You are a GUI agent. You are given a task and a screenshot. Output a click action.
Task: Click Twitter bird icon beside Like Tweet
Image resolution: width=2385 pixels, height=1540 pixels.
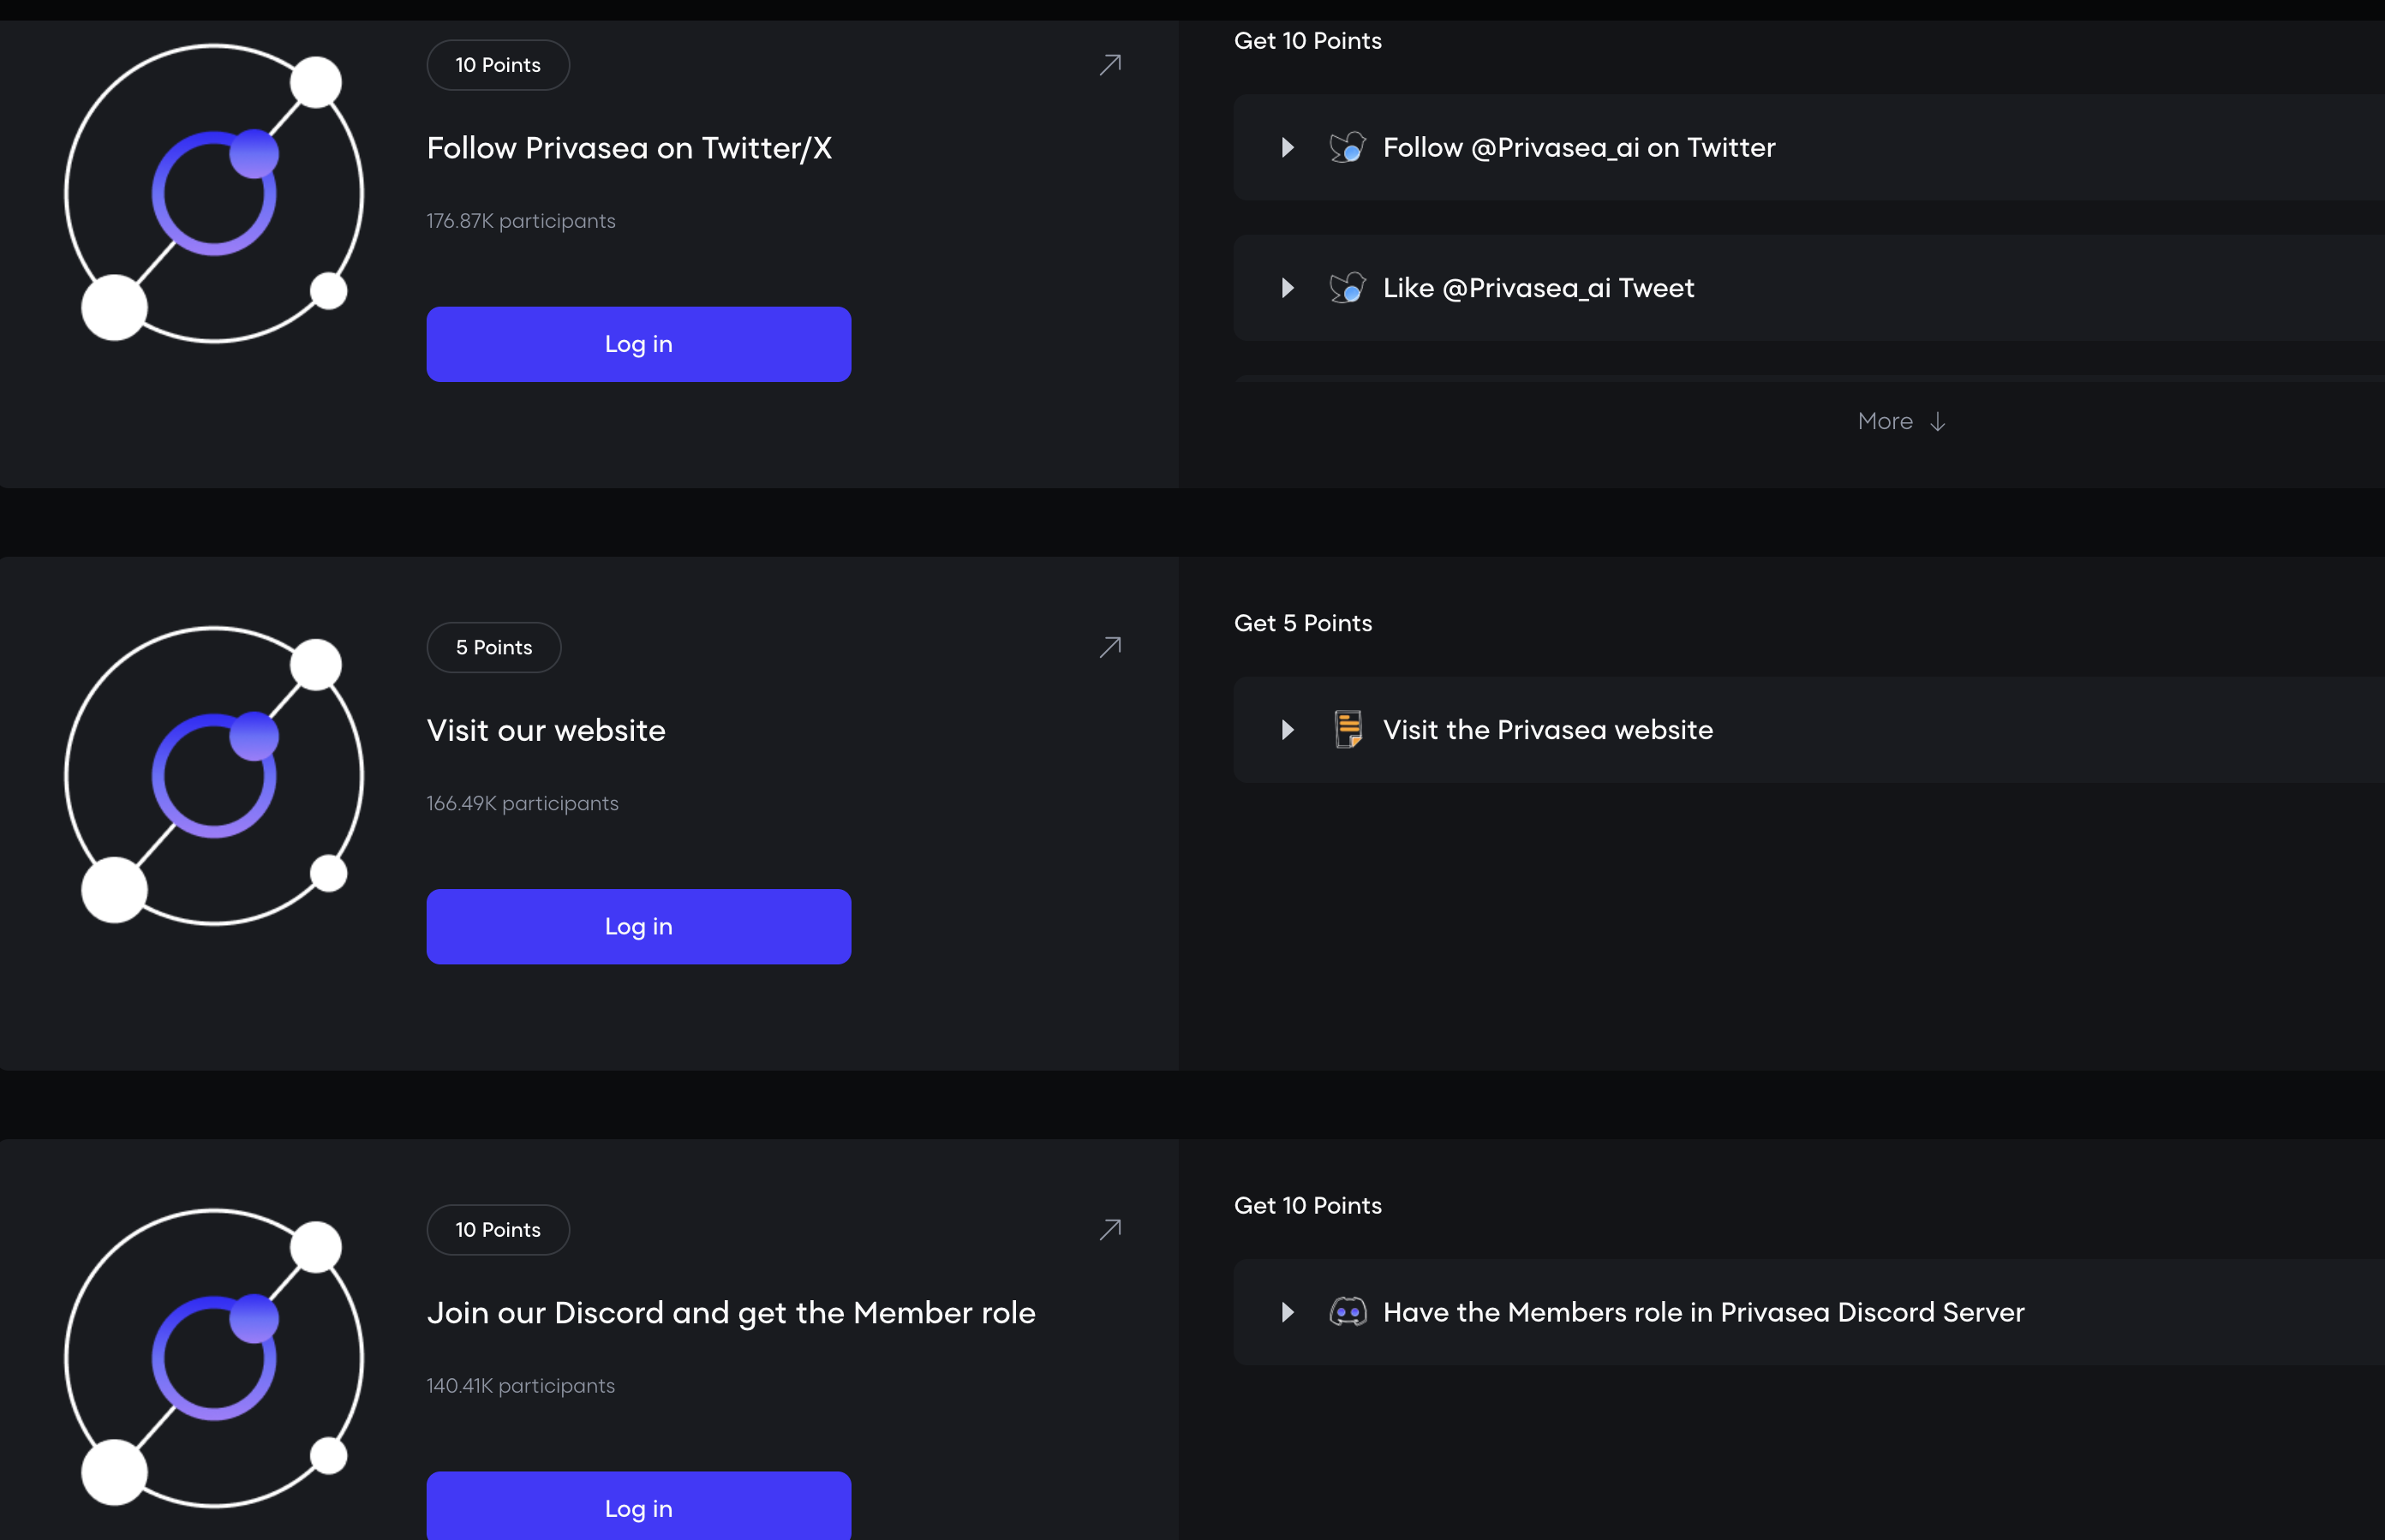[1347, 288]
